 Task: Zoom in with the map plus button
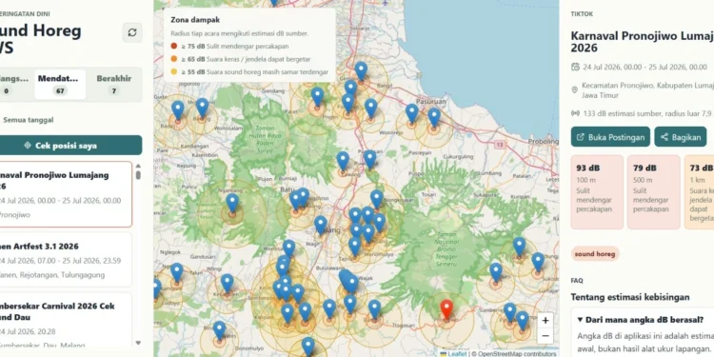click(545, 321)
